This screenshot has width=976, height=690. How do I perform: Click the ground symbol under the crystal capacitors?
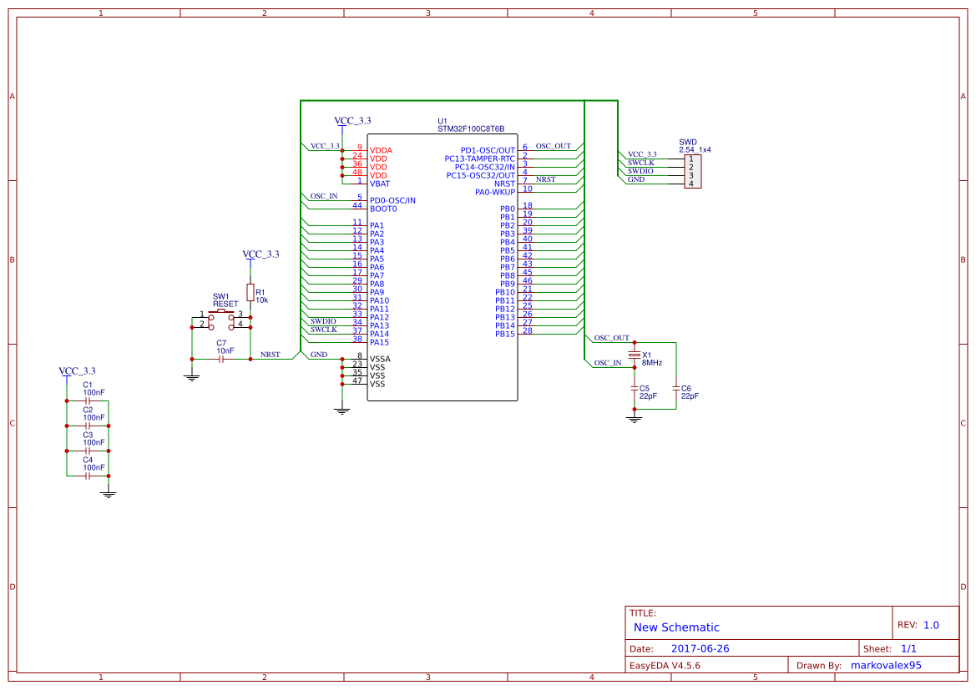click(635, 420)
